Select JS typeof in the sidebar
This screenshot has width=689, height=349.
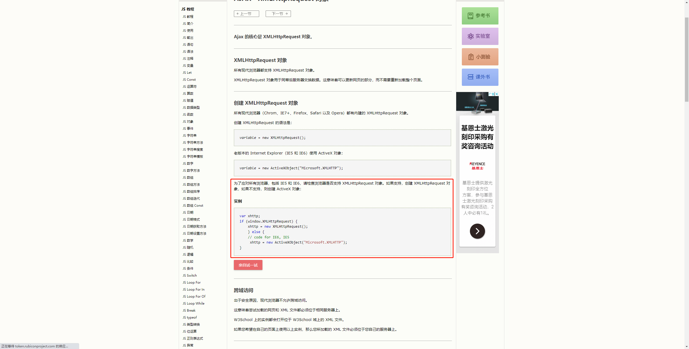189,317
